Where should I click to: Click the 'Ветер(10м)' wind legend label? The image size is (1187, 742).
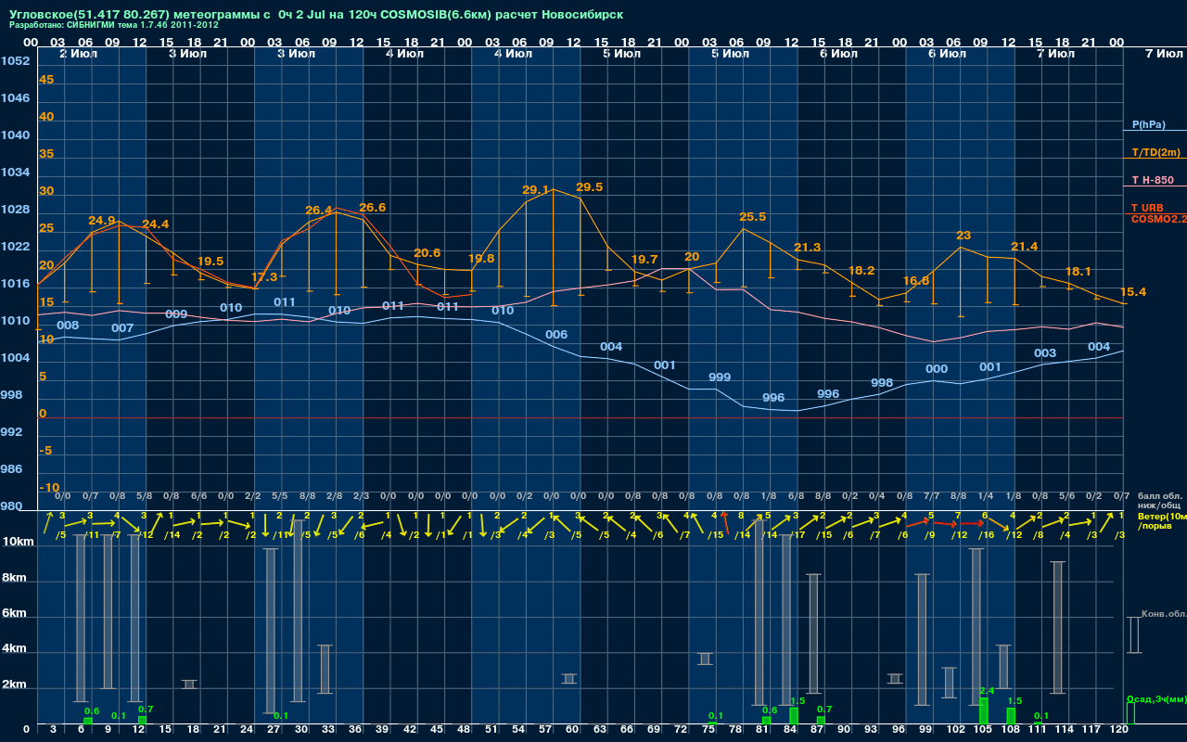point(1162,516)
